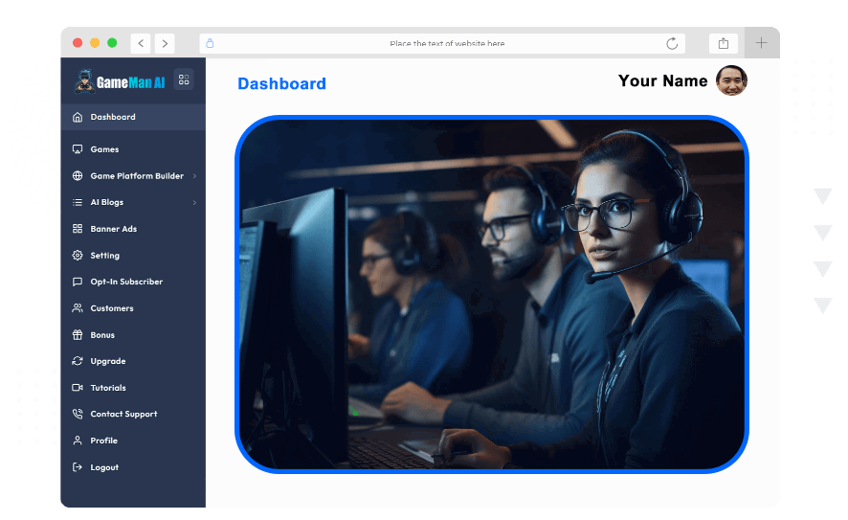Click the grid layout icon beside GameMan AI logo
The width and height of the screenshot is (848, 520).
pyautogui.click(x=184, y=80)
